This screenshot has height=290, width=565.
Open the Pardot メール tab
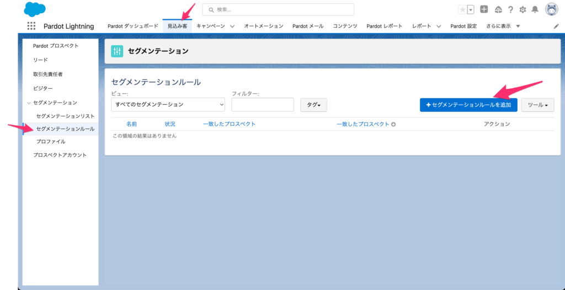308,26
